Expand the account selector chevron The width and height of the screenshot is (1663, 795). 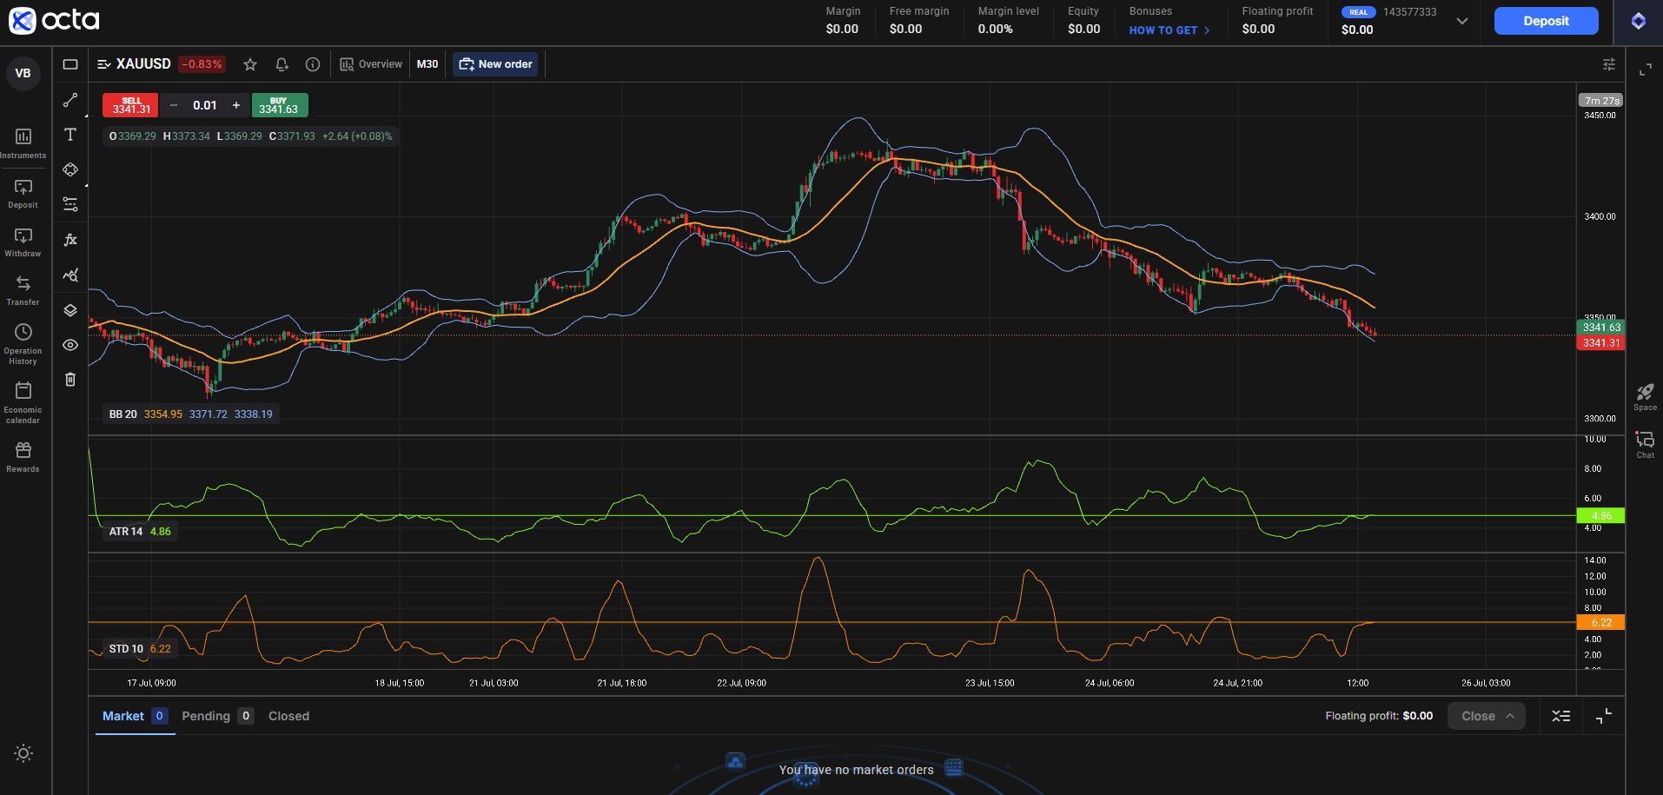(1462, 22)
